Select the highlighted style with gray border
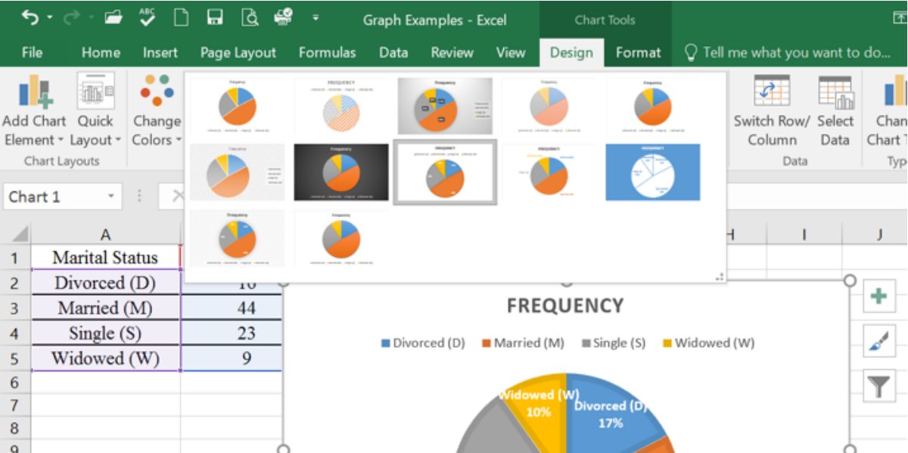 (x=445, y=172)
